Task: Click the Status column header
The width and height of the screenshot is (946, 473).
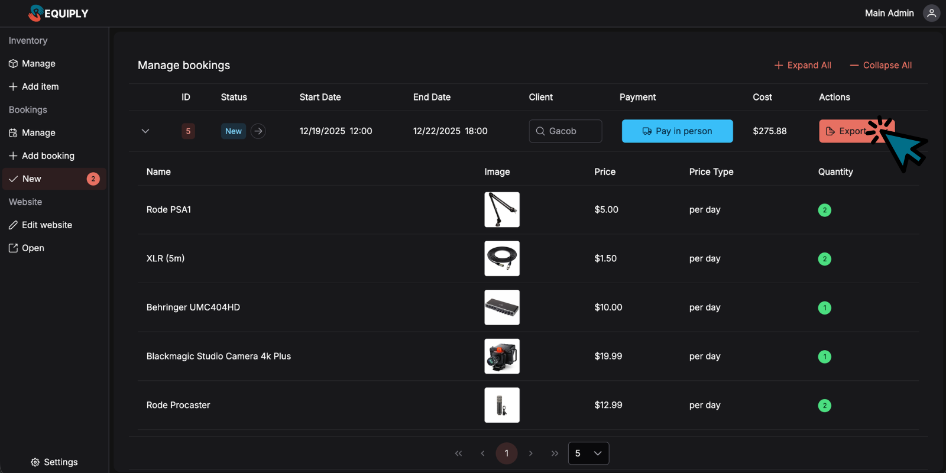Action: (234, 97)
